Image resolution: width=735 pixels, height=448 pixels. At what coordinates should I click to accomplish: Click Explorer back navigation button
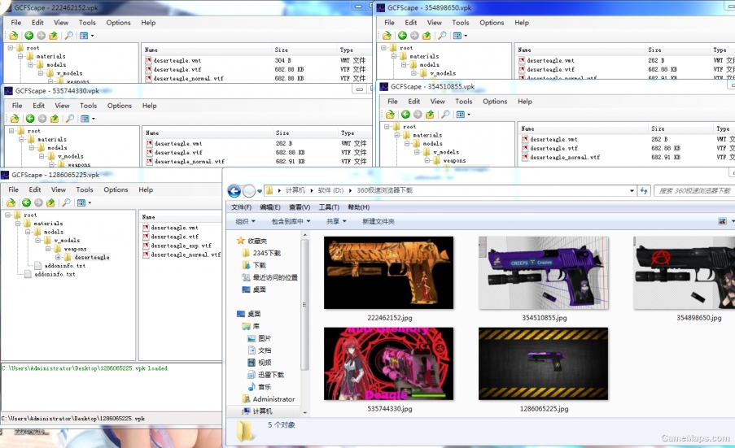tap(234, 191)
